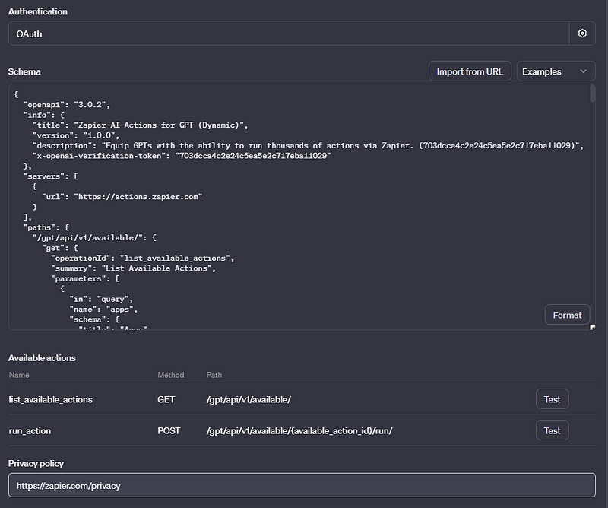
Task: Test the list_available_actions action
Action: pyautogui.click(x=552, y=399)
